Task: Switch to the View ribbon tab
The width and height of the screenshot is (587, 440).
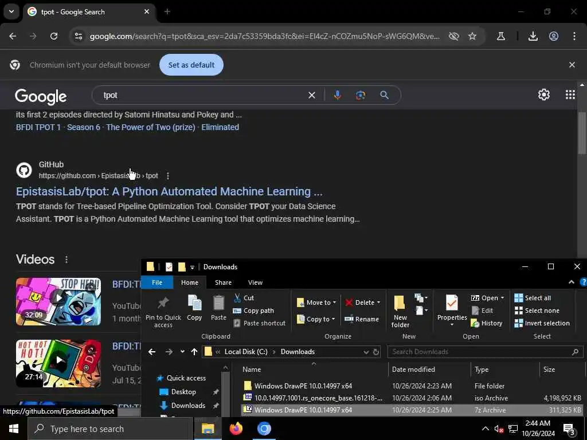Action: pyautogui.click(x=255, y=282)
